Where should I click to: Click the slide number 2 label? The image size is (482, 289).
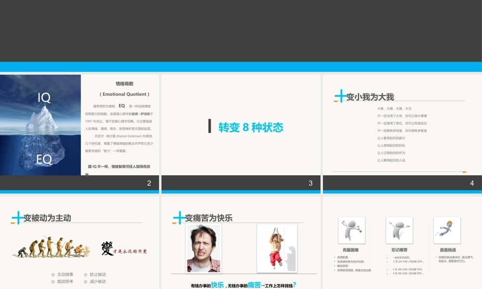(149, 183)
